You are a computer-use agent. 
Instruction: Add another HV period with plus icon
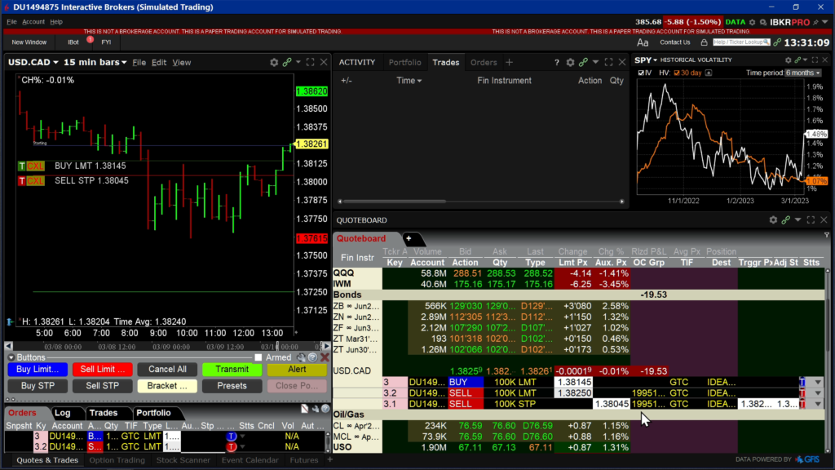click(709, 73)
